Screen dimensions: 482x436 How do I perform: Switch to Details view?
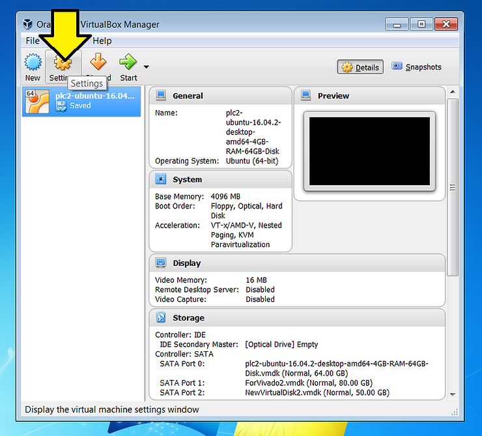(x=360, y=67)
